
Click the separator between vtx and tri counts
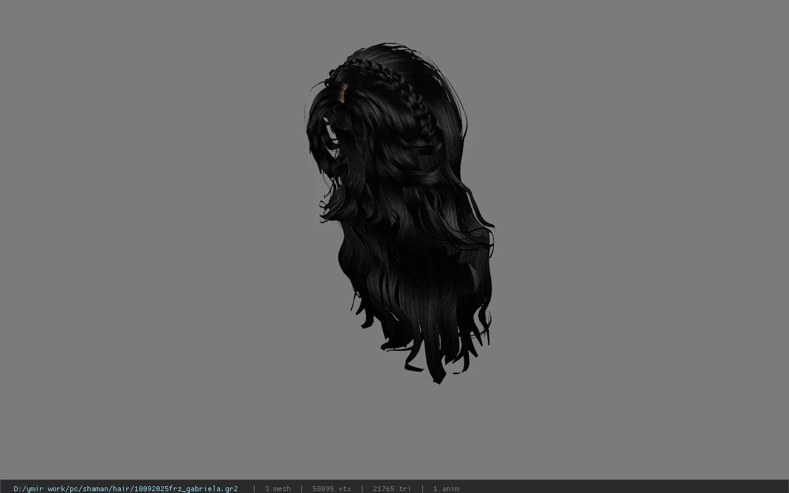pos(362,489)
